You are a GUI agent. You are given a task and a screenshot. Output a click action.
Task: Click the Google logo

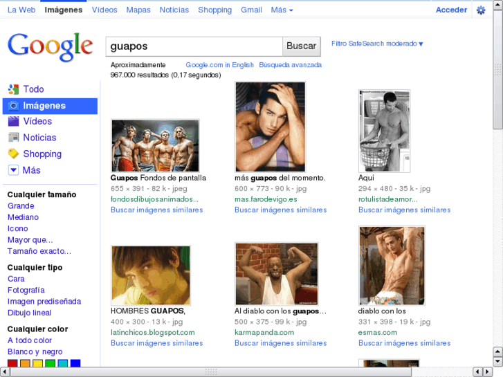pyautogui.click(x=50, y=47)
